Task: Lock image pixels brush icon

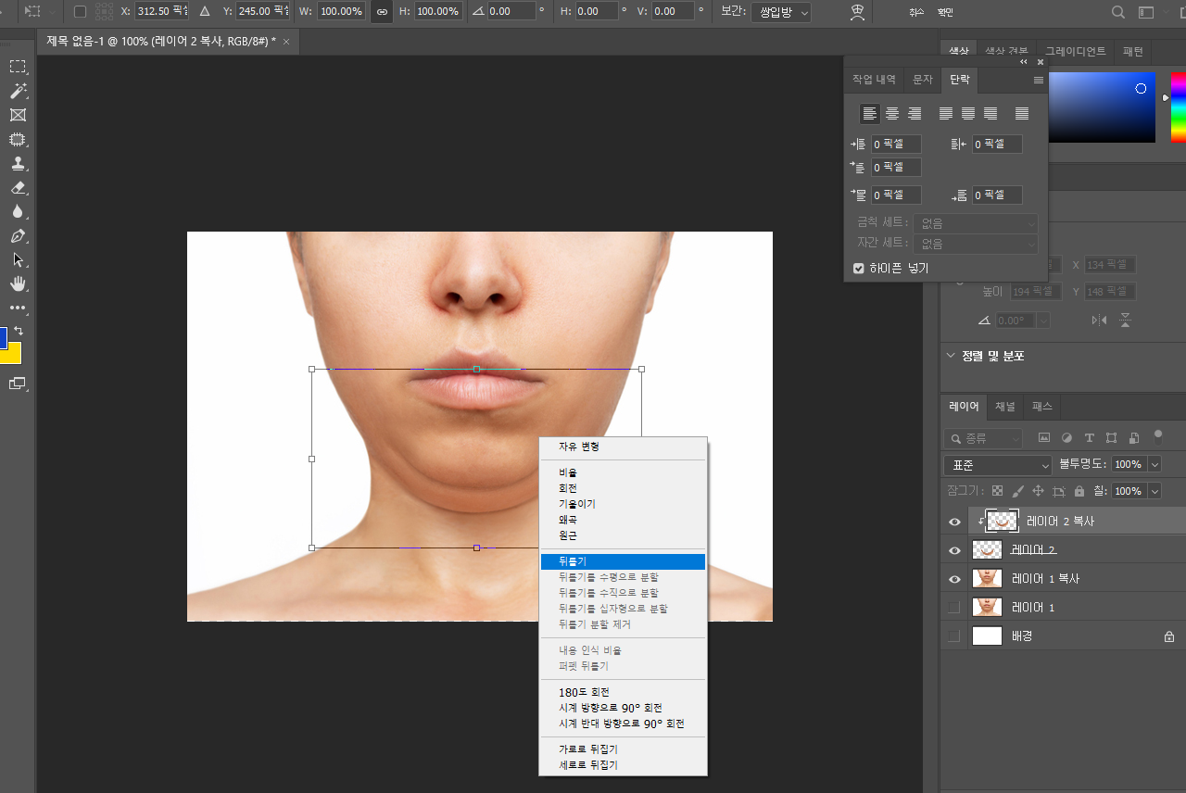Action: [x=1017, y=491]
